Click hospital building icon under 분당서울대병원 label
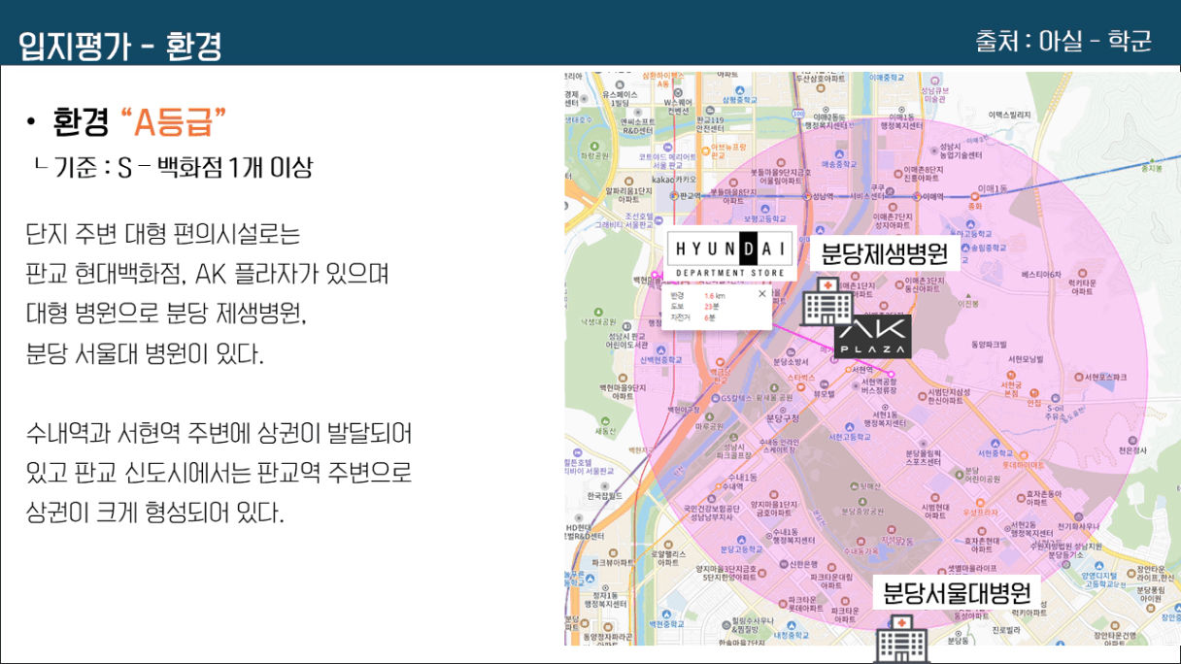The image size is (1181, 664). click(903, 638)
